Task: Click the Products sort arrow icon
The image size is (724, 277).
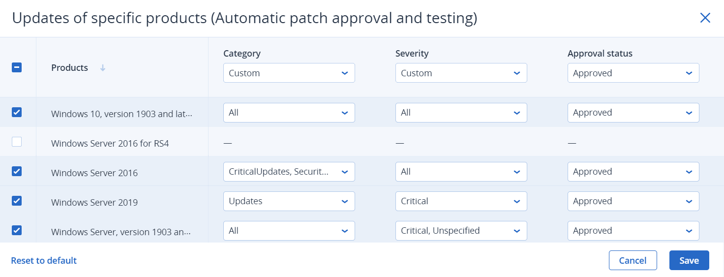Action: pyautogui.click(x=103, y=68)
